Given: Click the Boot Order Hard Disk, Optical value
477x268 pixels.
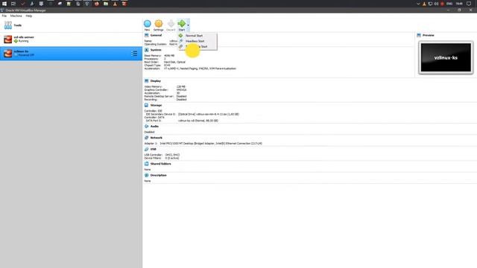Looking at the screenshot, I should pos(174,62).
